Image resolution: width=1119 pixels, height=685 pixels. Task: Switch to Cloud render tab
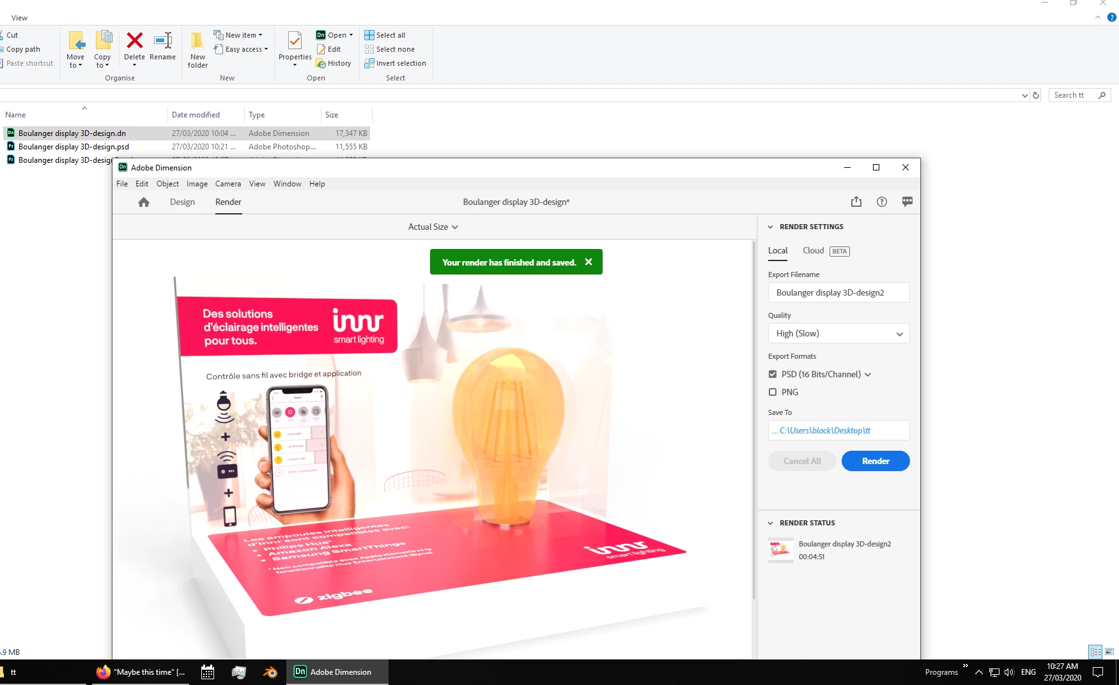(814, 251)
